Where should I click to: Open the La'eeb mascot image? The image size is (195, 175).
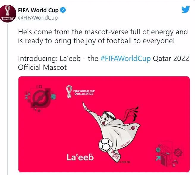pos(104,124)
